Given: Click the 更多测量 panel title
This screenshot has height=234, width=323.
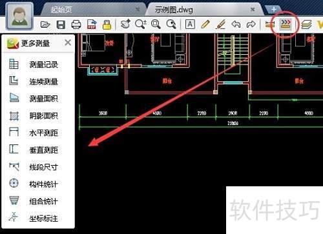Looking at the screenshot, I should click(x=36, y=43).
